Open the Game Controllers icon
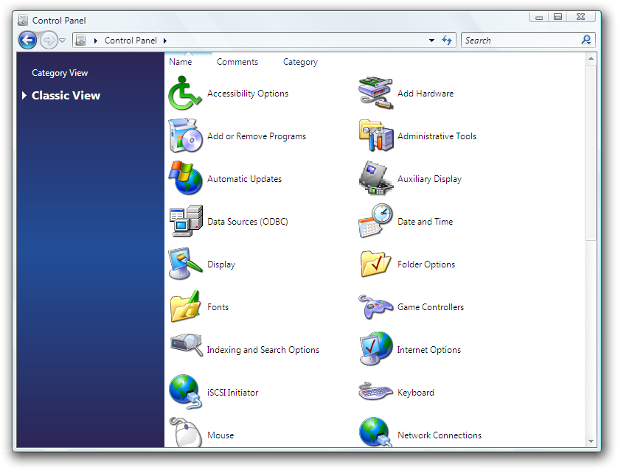The width and height of the screenshot is (618, 470). pos(375,307)
